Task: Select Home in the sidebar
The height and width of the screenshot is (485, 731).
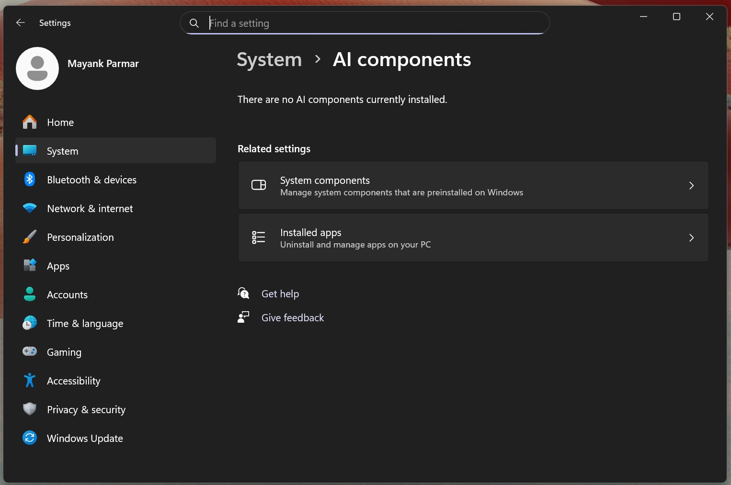Action: 60,122
